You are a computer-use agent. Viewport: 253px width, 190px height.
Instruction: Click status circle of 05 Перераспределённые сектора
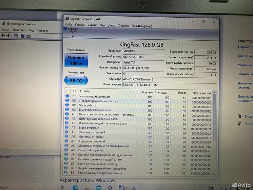pyautogui.click(x=67, y=100)
